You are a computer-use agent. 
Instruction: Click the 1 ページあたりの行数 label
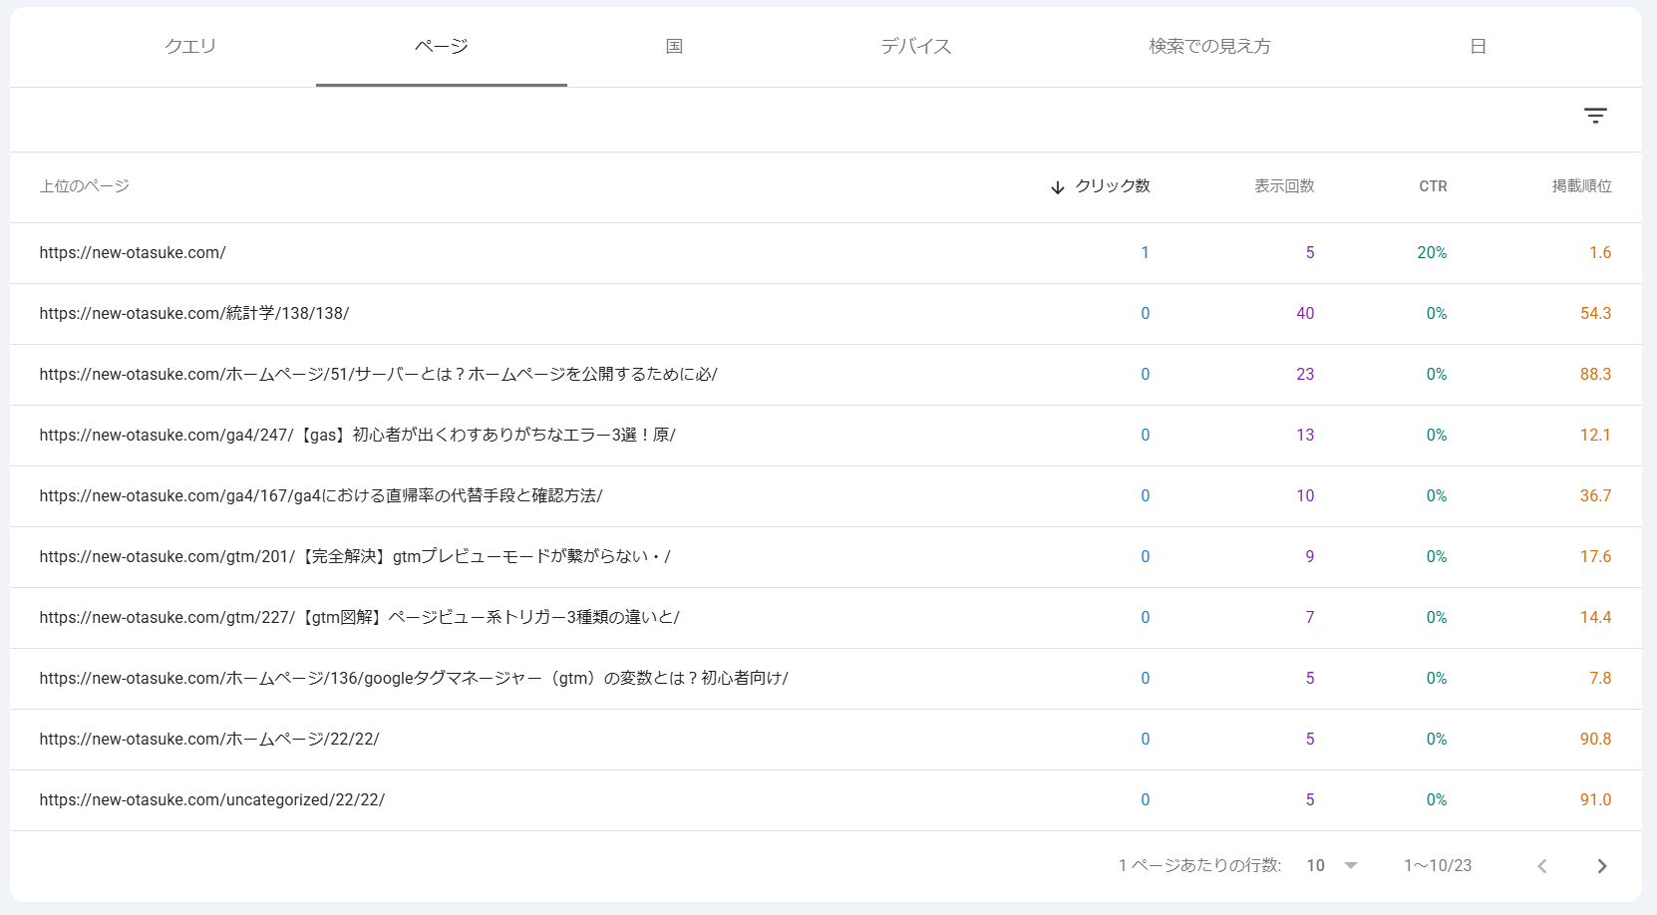(x=1199, y=866)
